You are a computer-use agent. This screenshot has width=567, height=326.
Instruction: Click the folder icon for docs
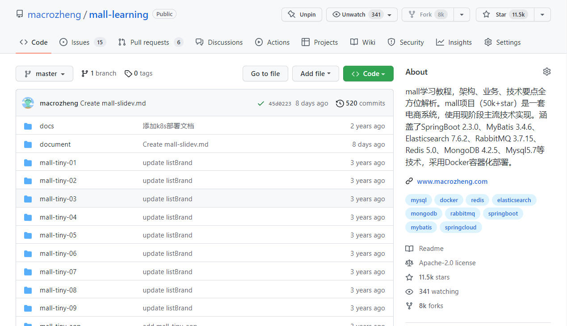(x=28, y=126)
